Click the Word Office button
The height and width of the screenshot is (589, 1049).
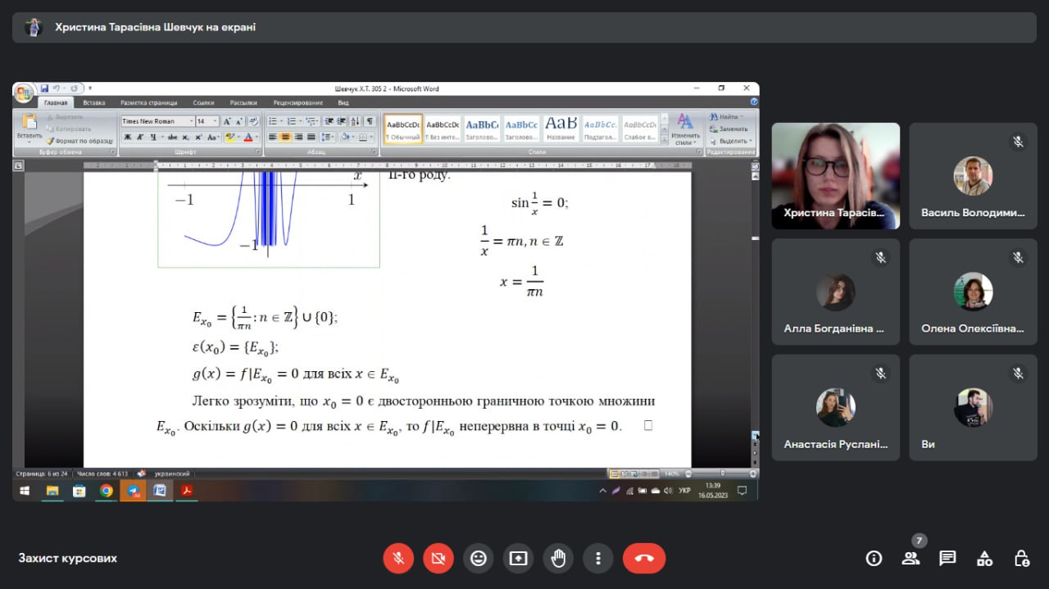click(x=23, y=93)
